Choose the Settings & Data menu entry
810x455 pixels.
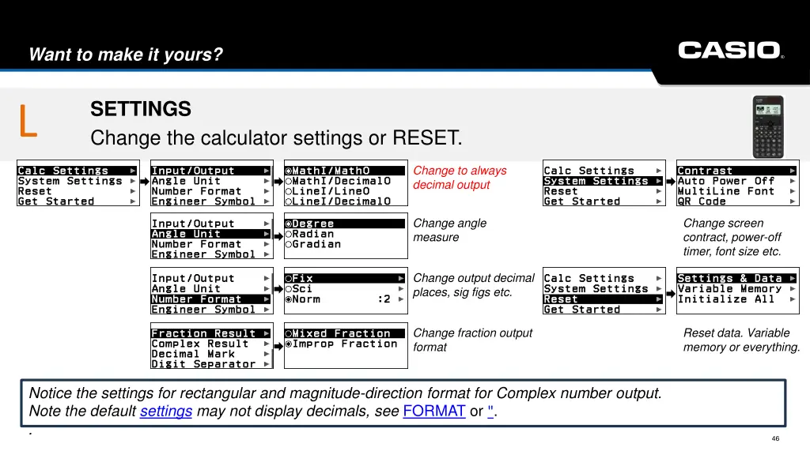tap(737, 279)
